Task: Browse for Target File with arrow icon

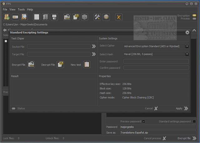Action: (94, 54)
